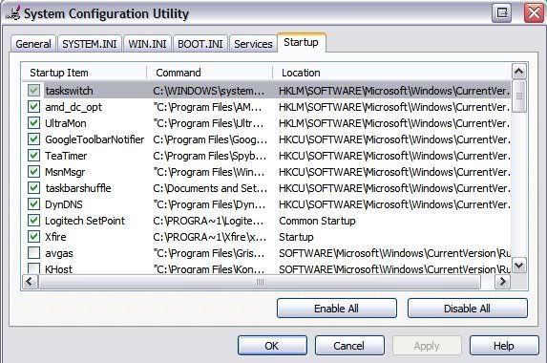Uncheck Logitech SetPoint checkbox
547x363 pixels.
point(33,221)
